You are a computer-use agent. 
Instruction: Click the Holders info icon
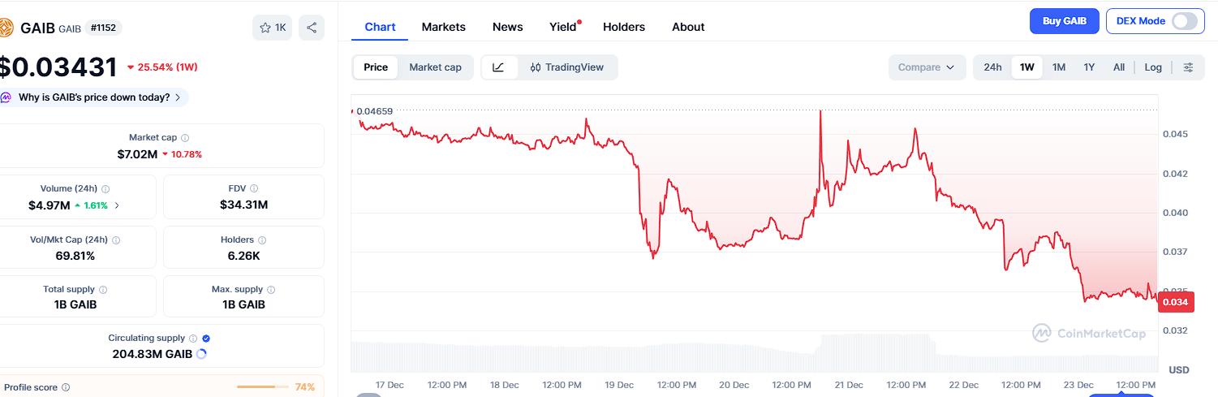(x=261, y=240)
